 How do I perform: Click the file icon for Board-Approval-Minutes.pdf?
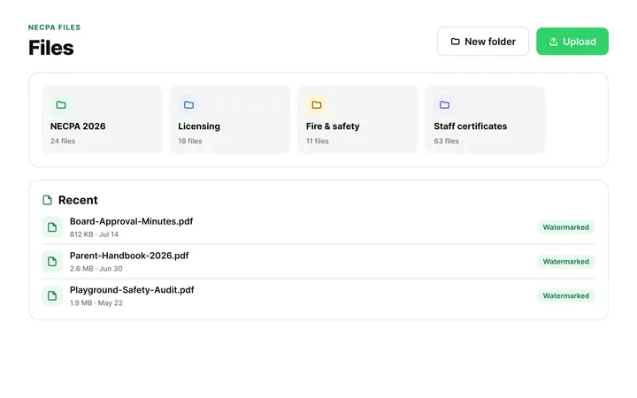pos(52,227)
